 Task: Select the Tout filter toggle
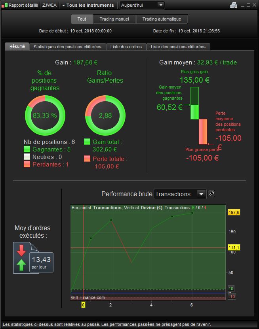coord(82,19)
